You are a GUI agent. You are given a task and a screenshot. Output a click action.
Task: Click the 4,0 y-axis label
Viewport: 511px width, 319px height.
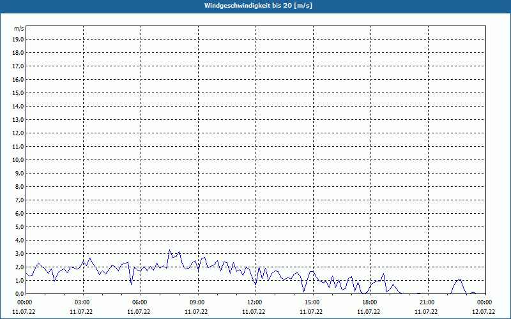pos(20,240)
